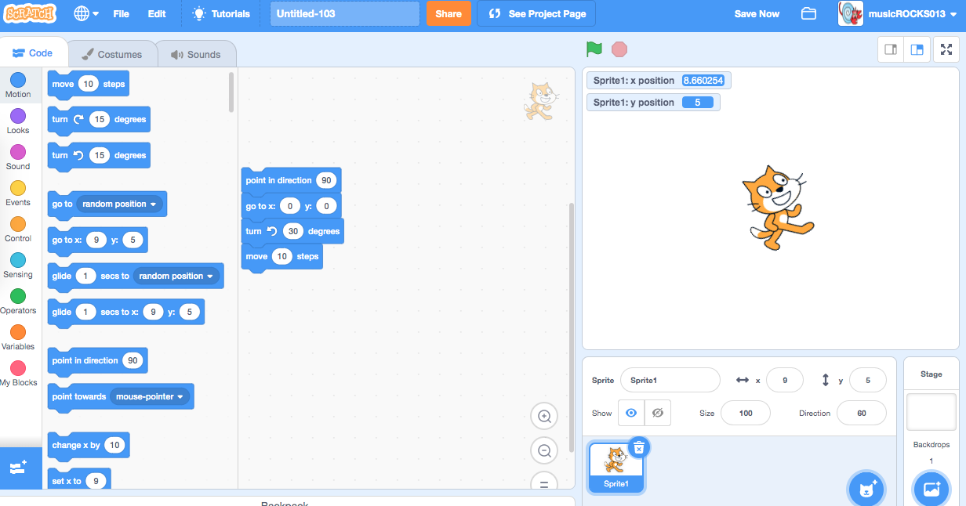Click palette 'change x by 10' block
Screen dimensions: 966x506
[x=89, y=445]
